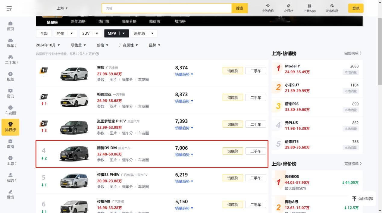Click the 登录 login button
The width and height of the screenshot is (382, 213).
click(x=356, y=8)
